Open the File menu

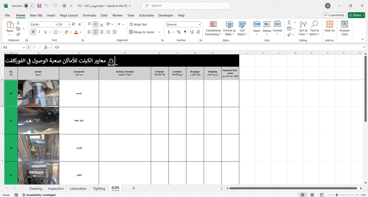click(x=7, y=15)
